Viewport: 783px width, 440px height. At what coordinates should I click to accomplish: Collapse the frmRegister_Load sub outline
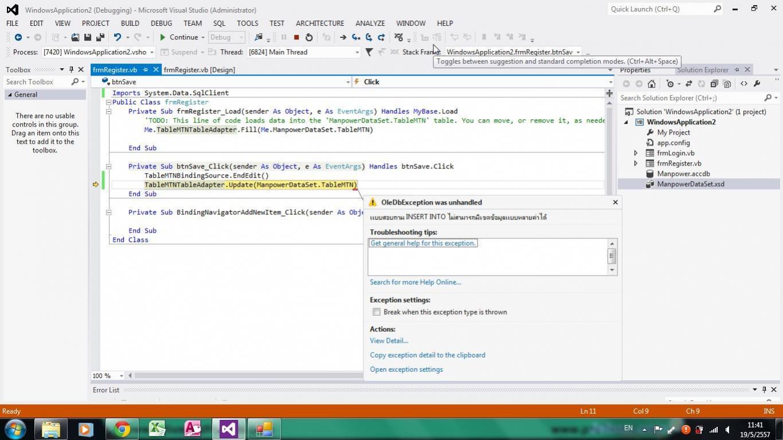tap(108, 112)
